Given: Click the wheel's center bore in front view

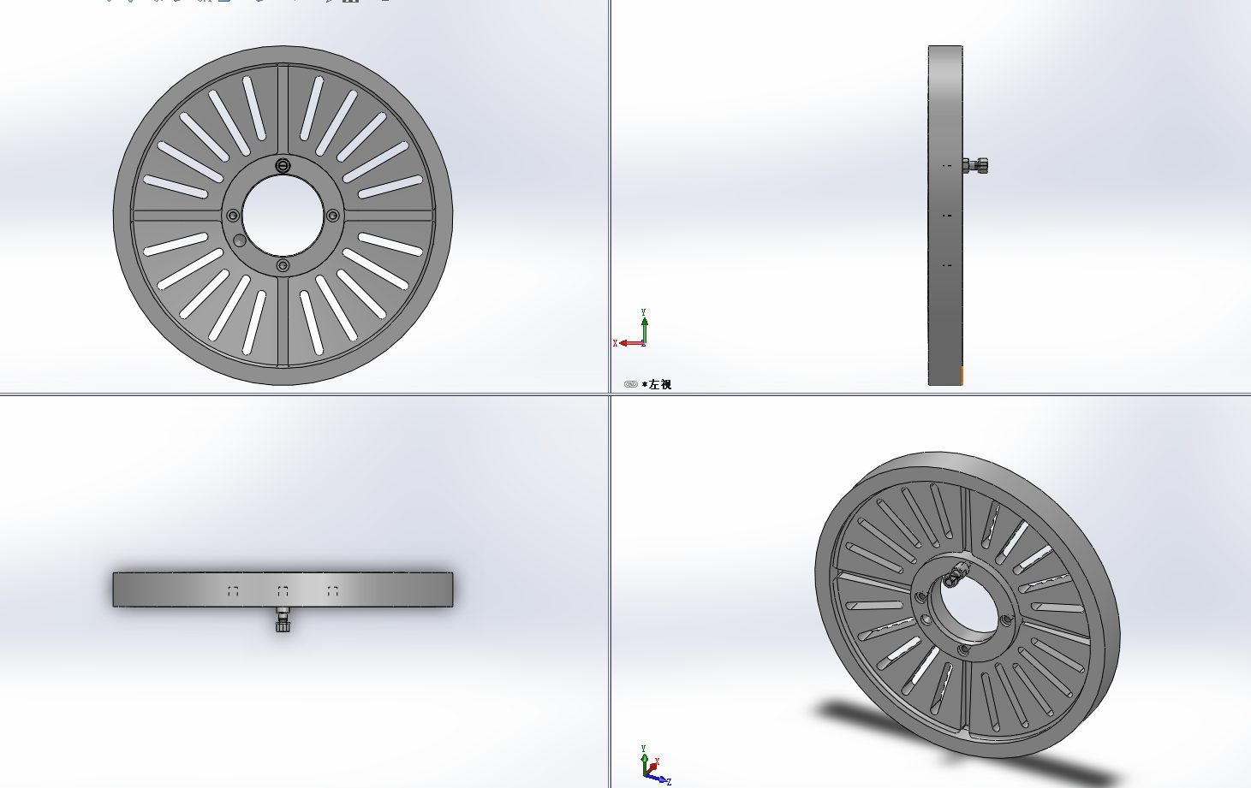Looking at the screenshot, I should (x=283, y=216).
